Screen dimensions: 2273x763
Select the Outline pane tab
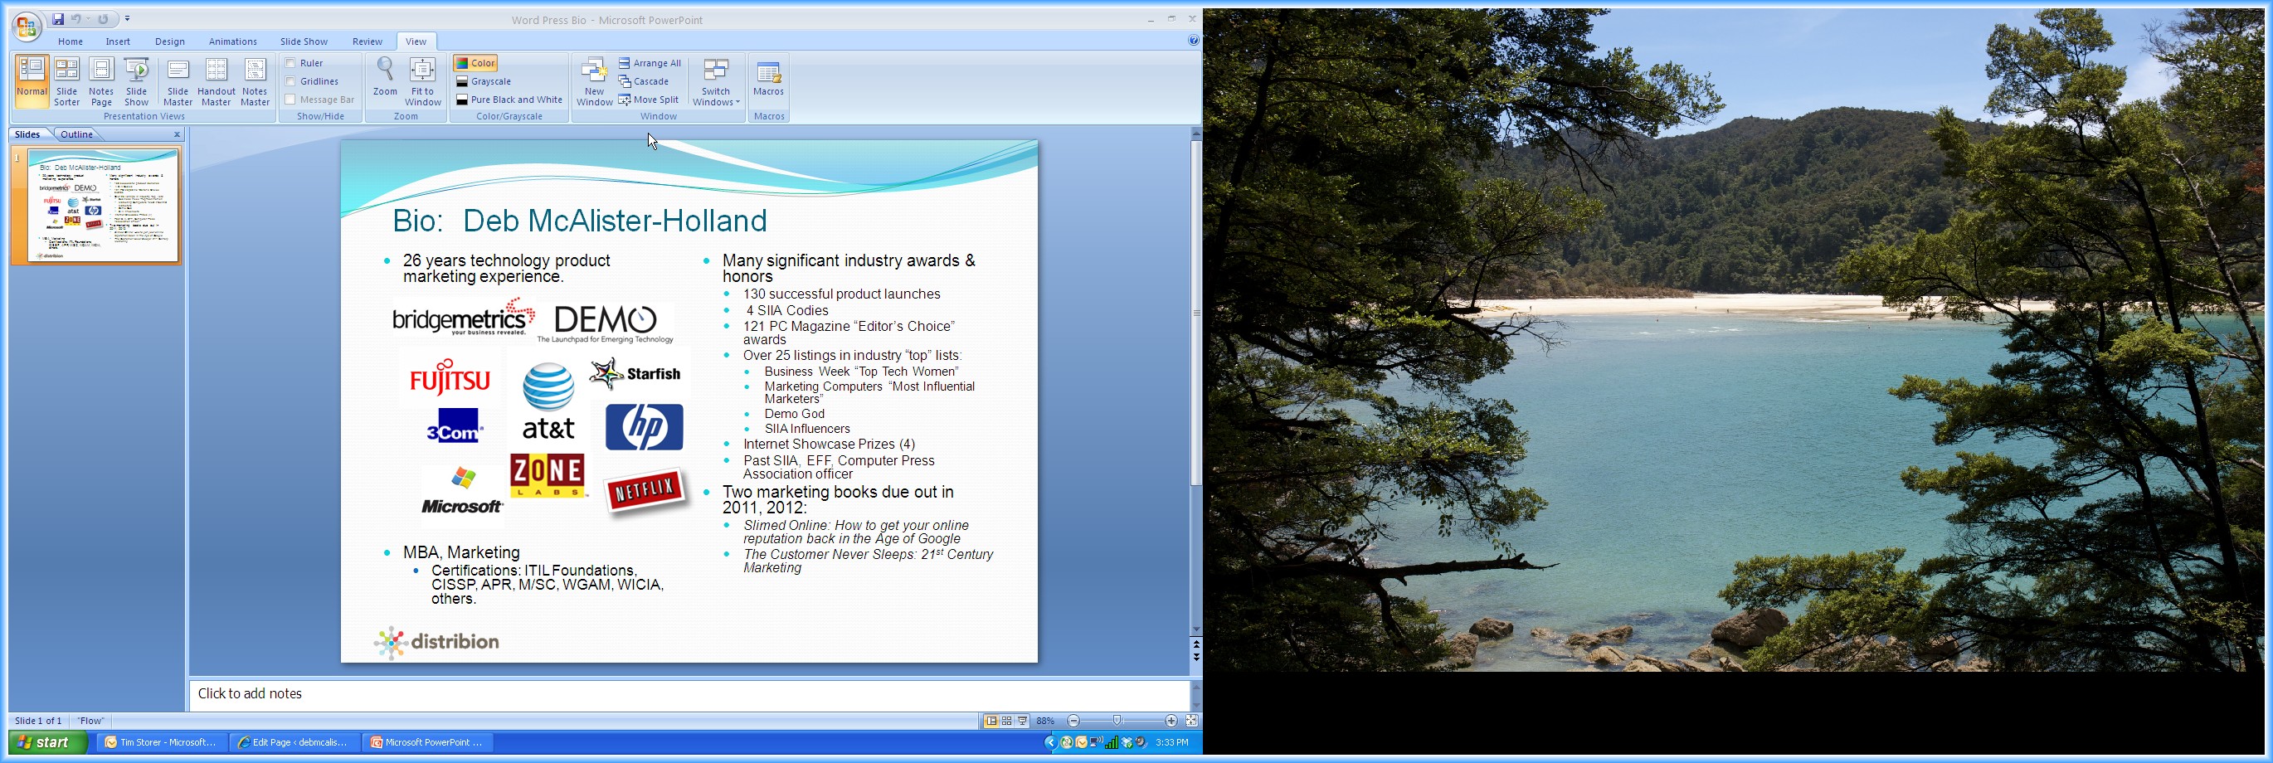click(x=77, y=134)
